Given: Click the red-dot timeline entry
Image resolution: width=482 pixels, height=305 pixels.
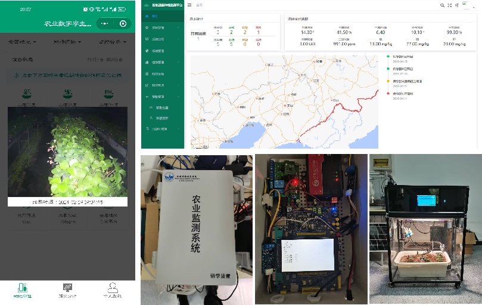Looking at the screenshot, I should pyautogui.click(x=403, y=95).
